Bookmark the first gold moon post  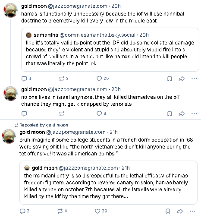[170, 79]
